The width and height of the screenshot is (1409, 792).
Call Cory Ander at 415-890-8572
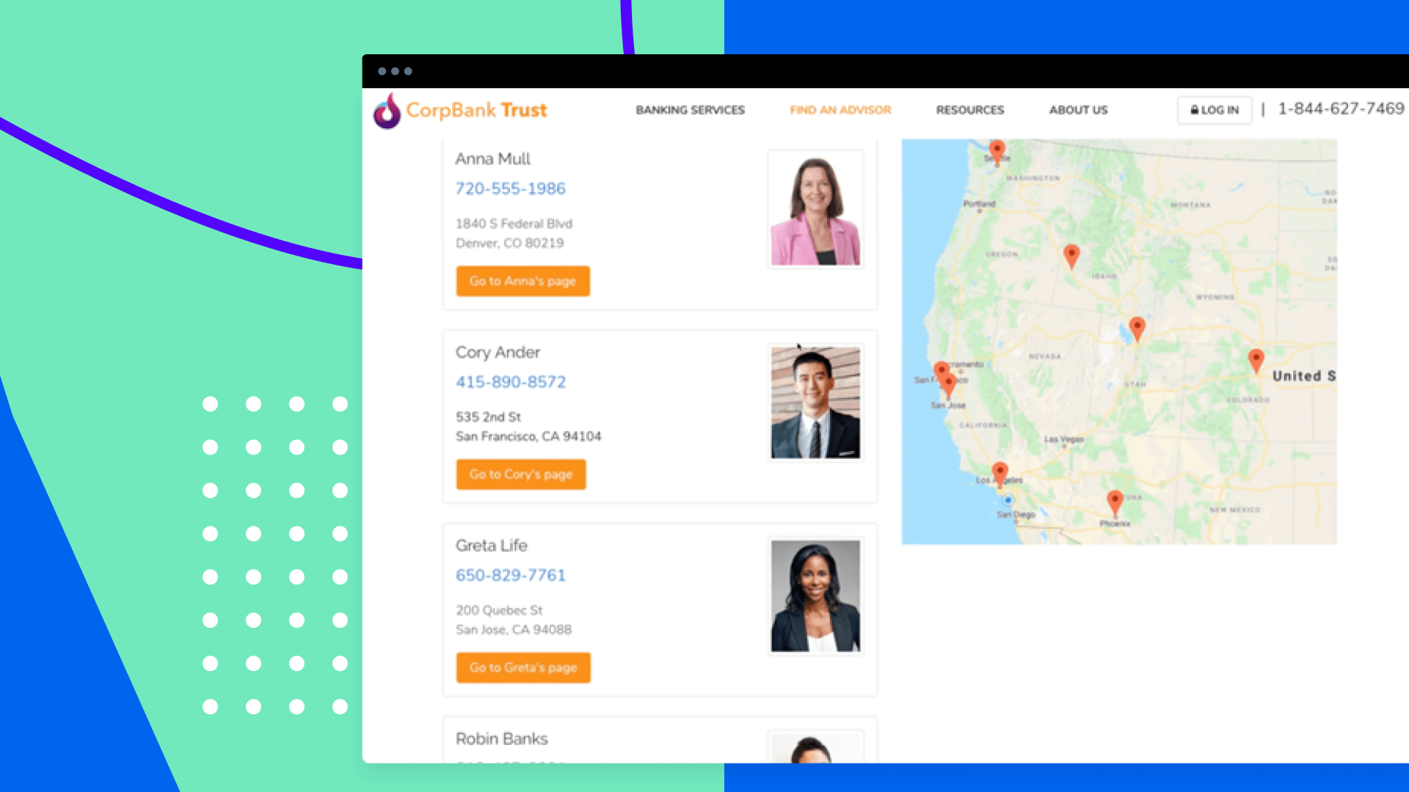tap(511, 382)
